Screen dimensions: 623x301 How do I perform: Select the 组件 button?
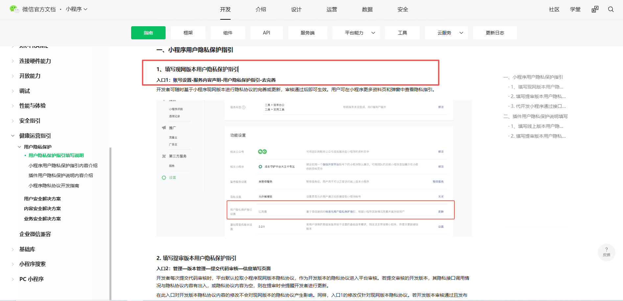coord(228,33)
